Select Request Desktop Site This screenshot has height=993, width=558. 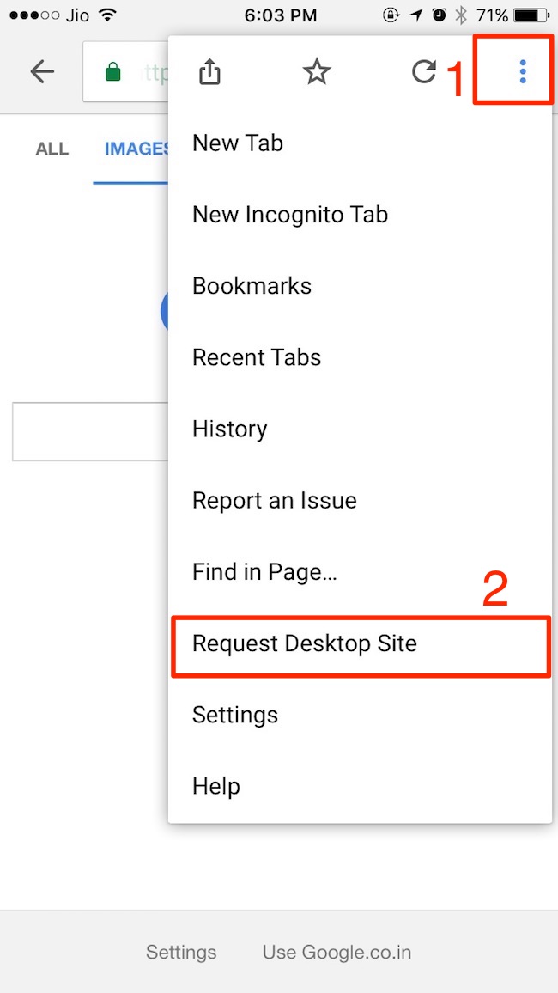(305, 643)
